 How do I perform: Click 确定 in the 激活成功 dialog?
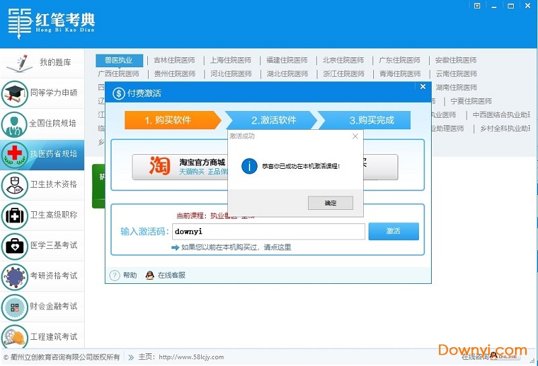(330, 203)
